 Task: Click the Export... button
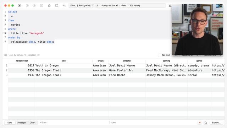[x=216, y=123]
